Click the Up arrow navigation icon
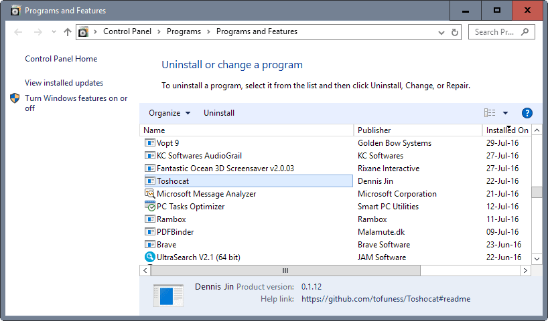This screenshot has height=321, width=548. pyautogui.click(x=67, y=32)
